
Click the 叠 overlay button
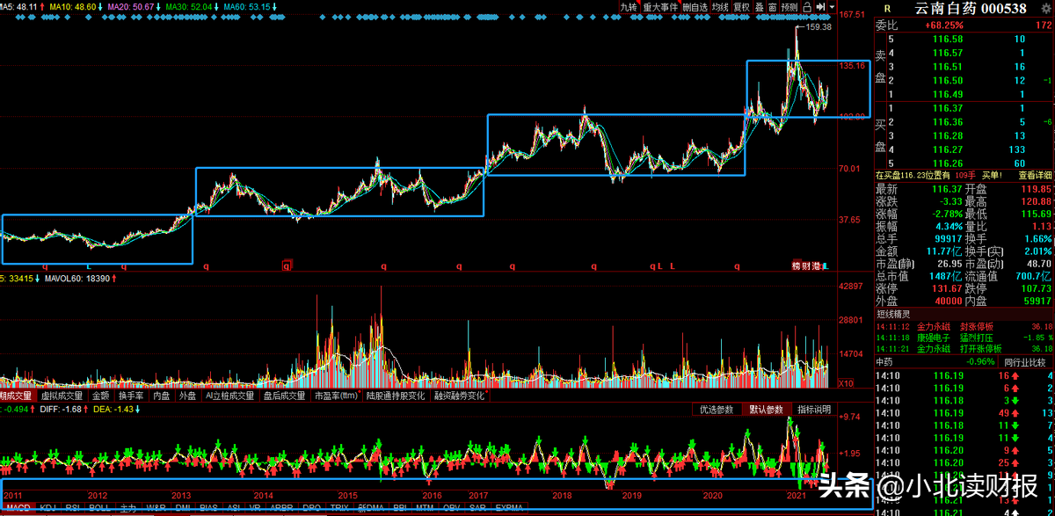tap(759, 7)
